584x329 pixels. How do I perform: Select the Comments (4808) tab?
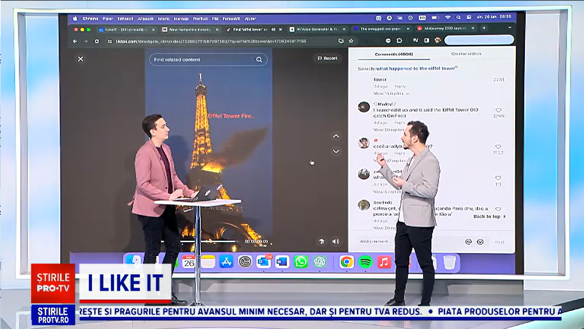coord(393,54)
